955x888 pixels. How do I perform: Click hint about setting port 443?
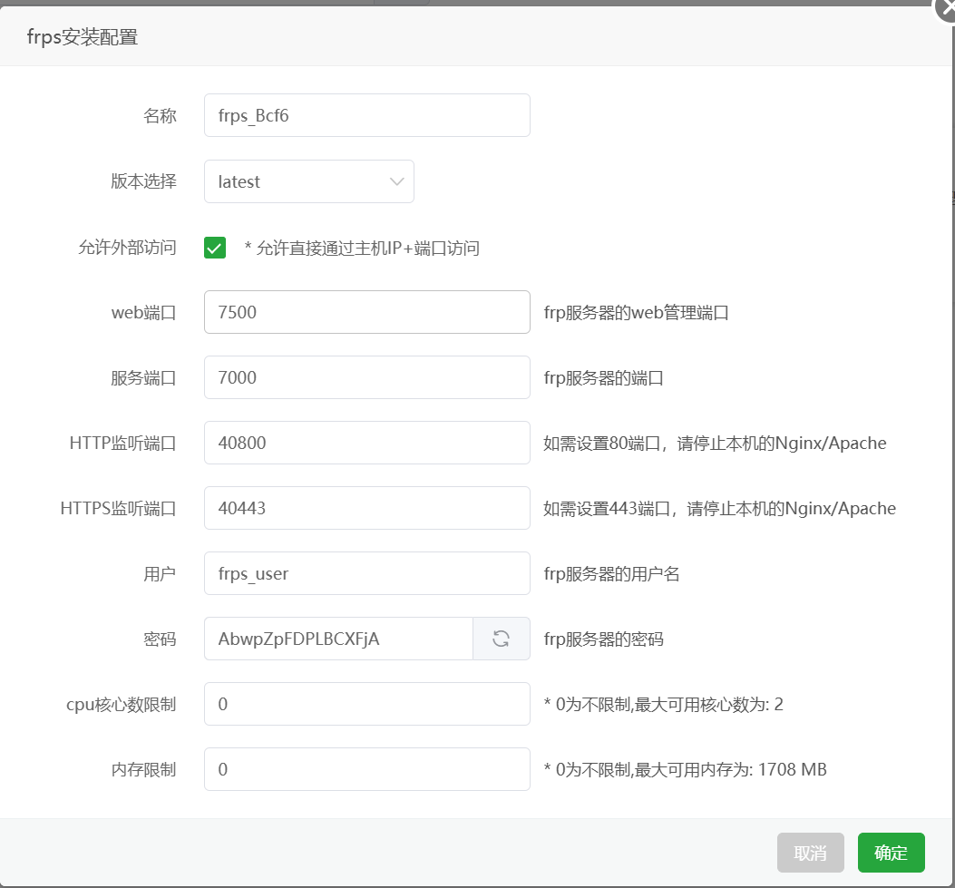(719, 509)
